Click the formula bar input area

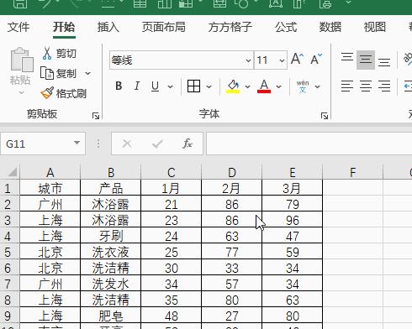pos(309,144)
